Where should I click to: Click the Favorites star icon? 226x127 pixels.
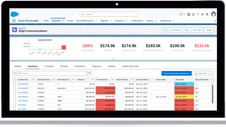tap(181, 14)
